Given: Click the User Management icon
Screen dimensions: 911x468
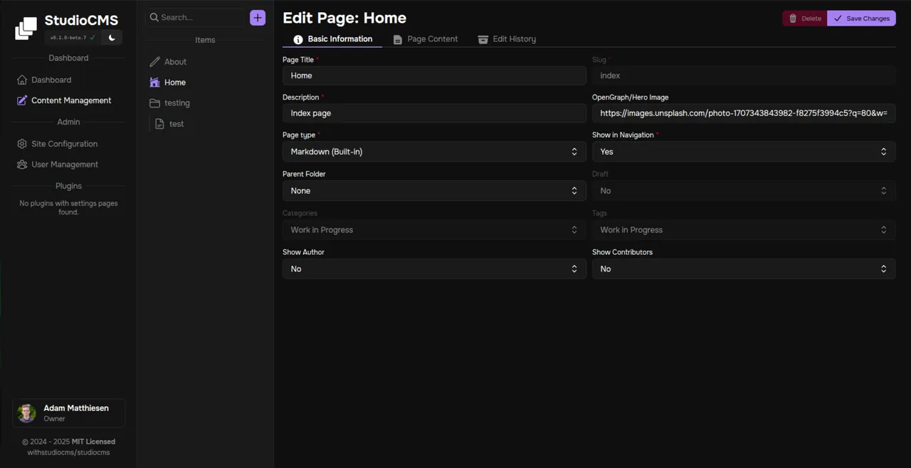Looking at the screenshot, I should click(21, 165).
